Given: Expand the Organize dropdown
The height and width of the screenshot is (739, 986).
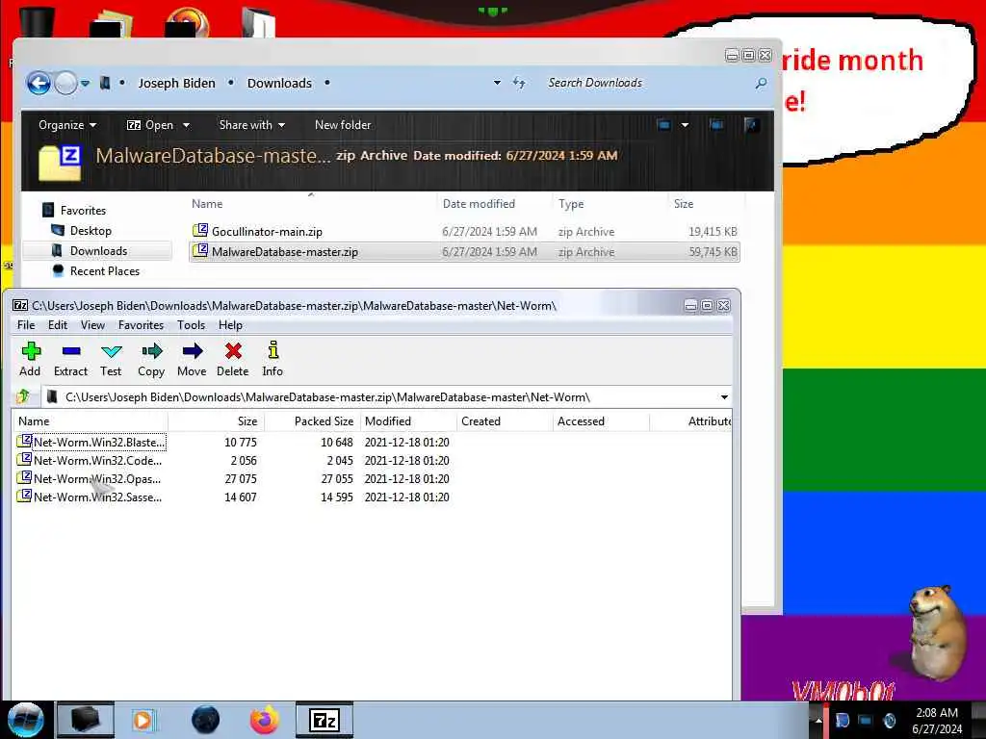Looking at the screenshot, I should [67, 124].
